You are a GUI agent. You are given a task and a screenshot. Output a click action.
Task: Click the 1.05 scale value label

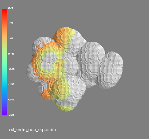(x=11, y=39)
